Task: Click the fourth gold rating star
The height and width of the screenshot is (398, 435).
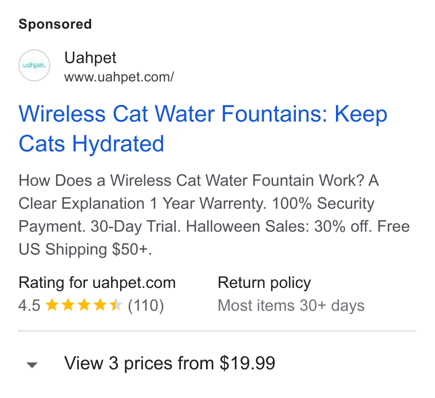Action: [x=100, y=305]
